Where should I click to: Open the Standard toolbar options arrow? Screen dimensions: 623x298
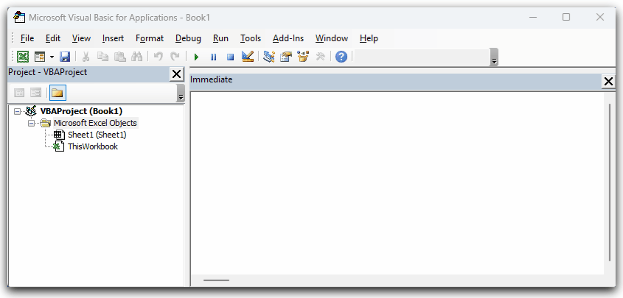click(494, 57)
